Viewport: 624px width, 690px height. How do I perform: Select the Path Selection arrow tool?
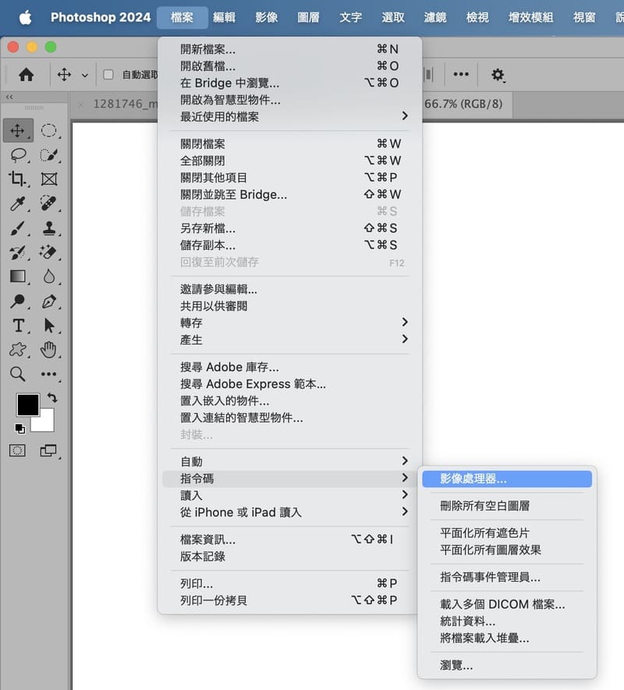click(x=49, y=326)
